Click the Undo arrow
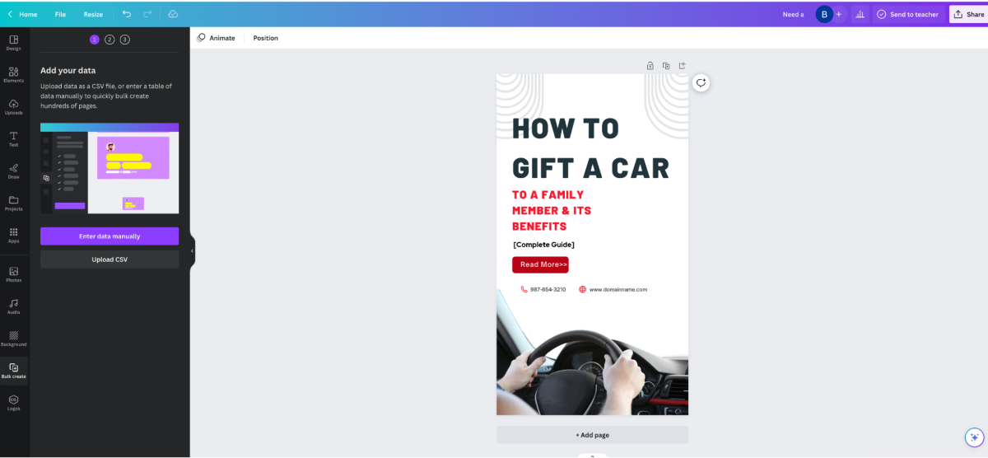988x458 pixels. pos(127,14)
